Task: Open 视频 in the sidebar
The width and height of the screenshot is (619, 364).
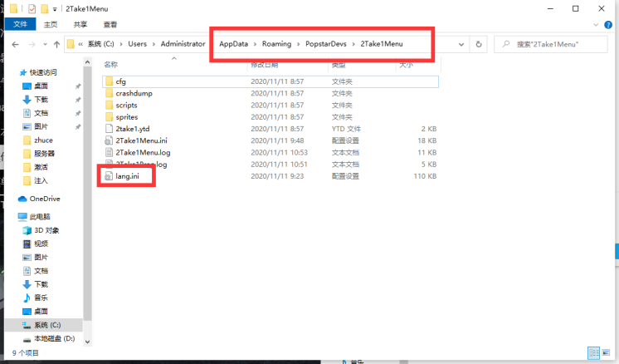Action: (x=36, y=243)
